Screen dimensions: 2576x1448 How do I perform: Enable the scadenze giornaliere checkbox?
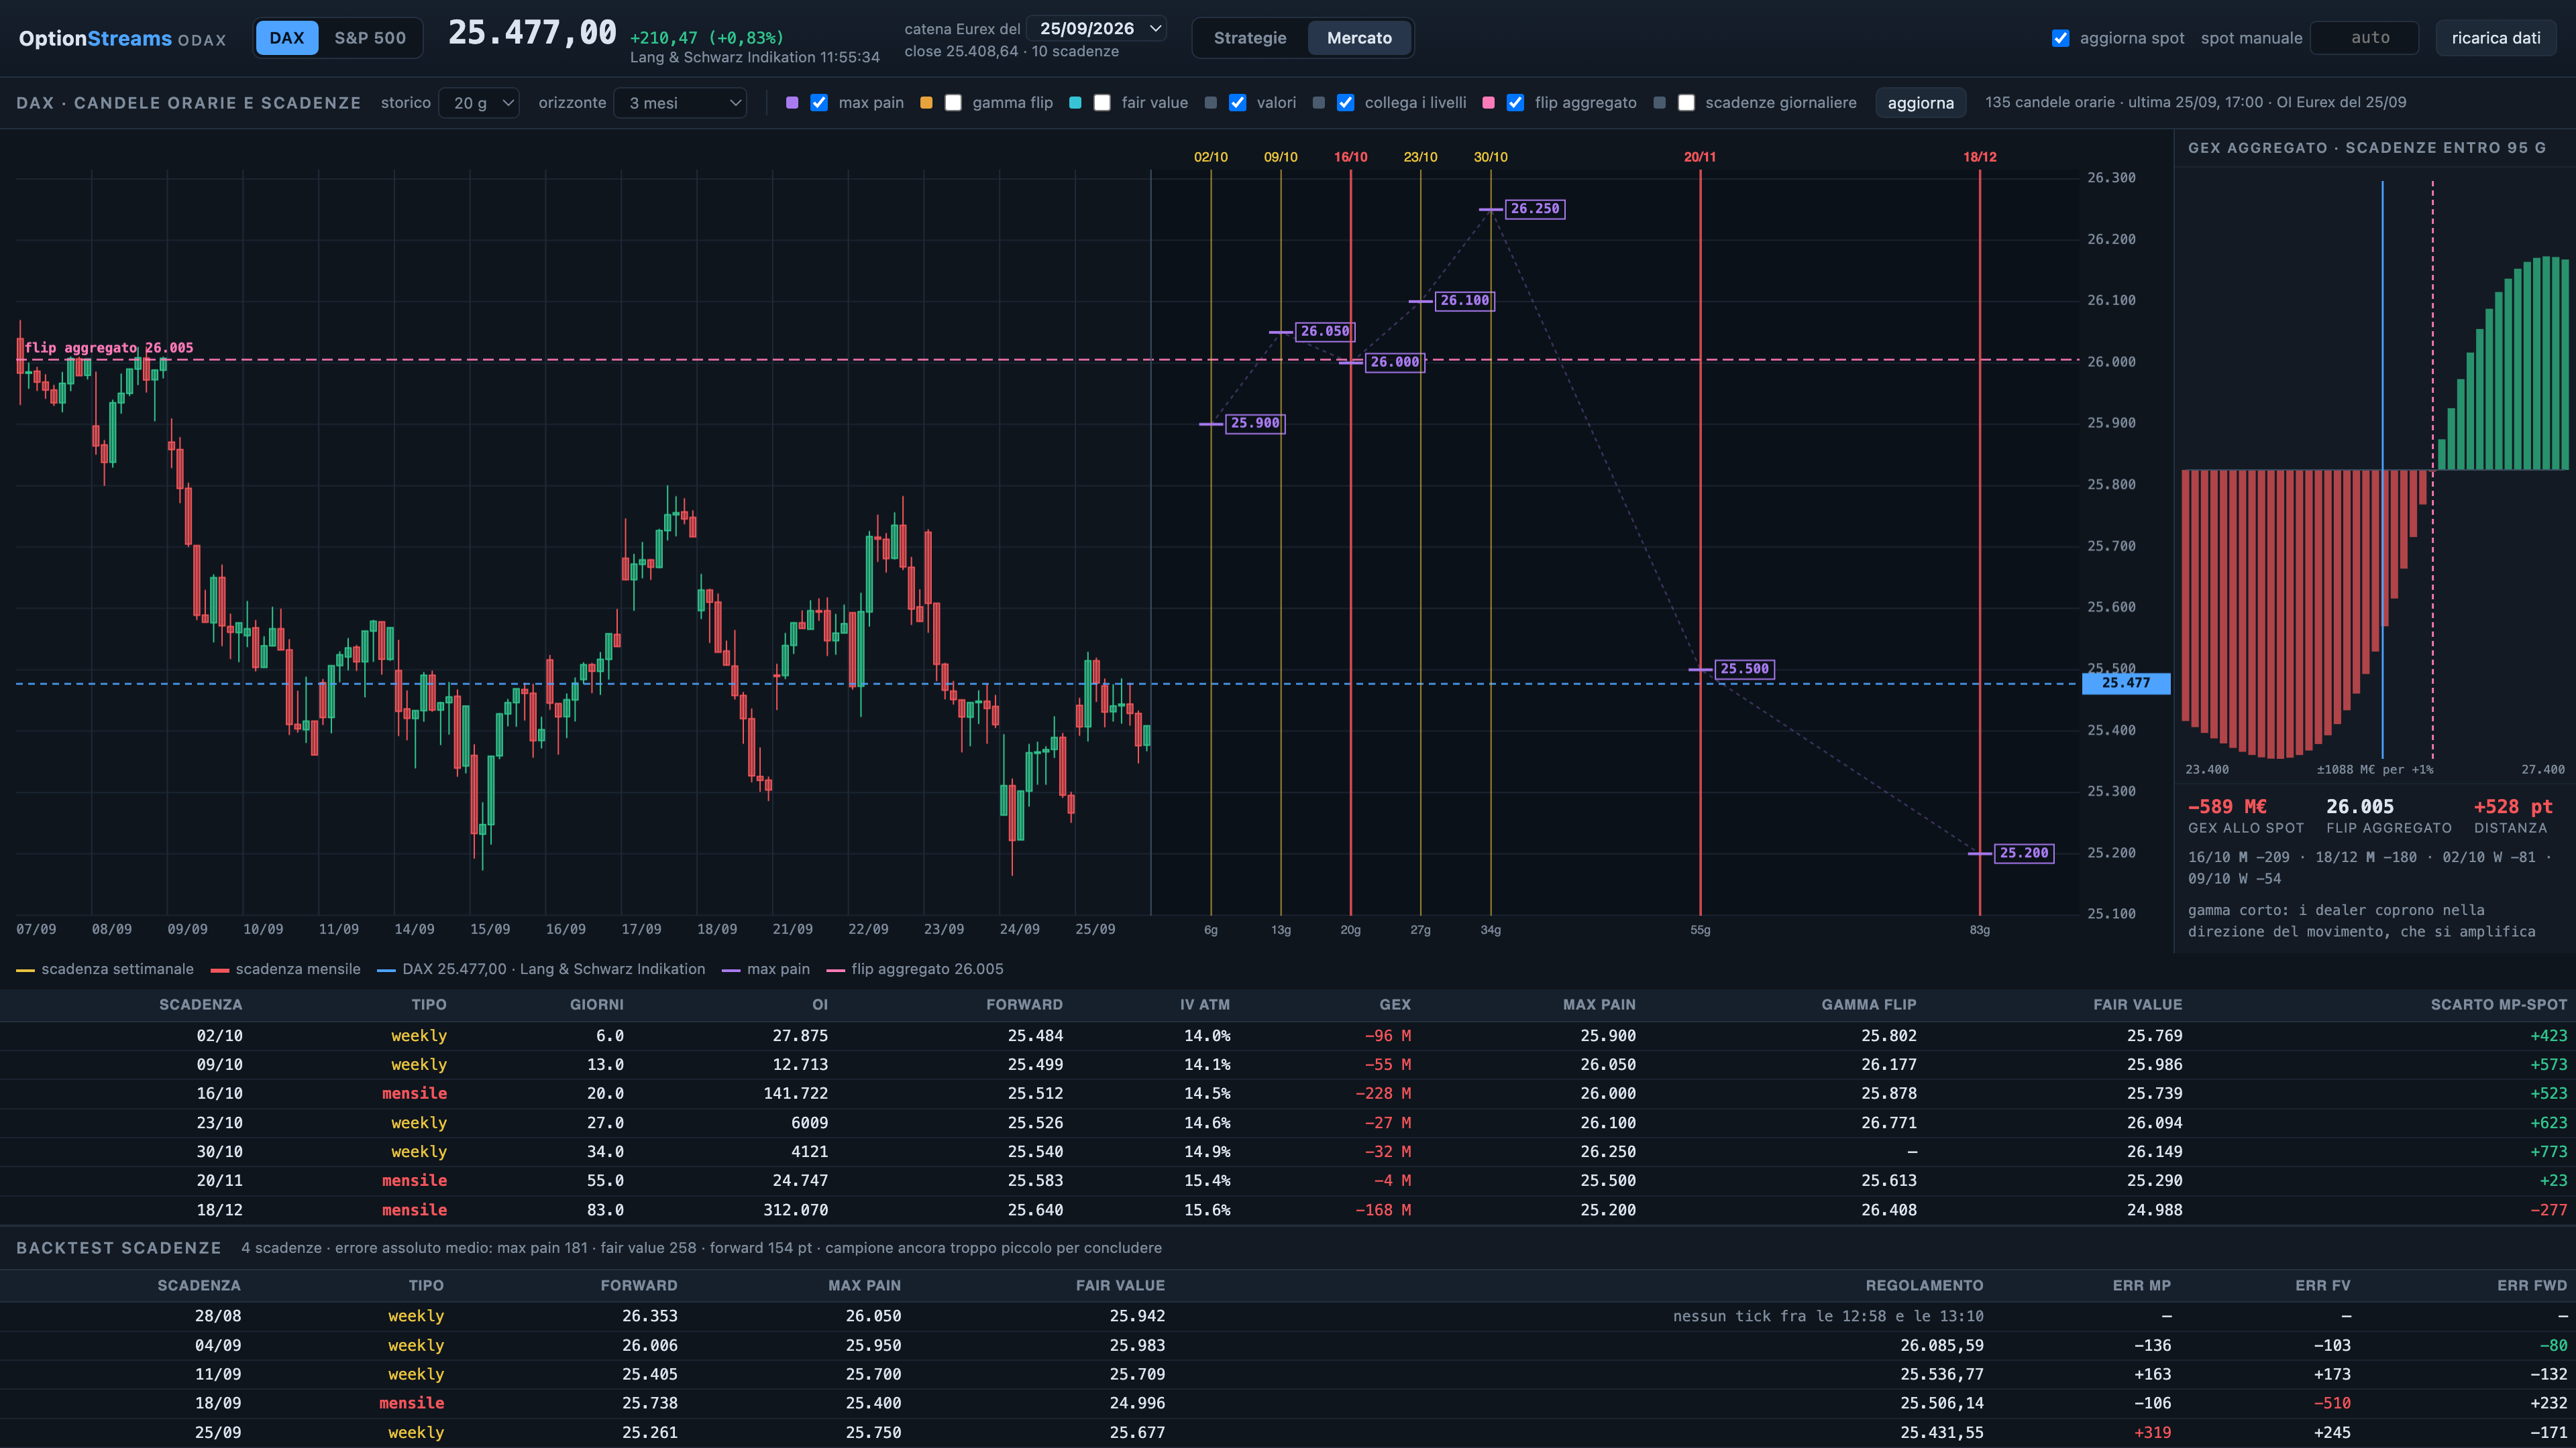[1686, 103]
